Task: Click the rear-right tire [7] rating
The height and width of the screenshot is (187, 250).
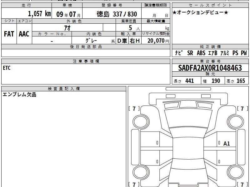Action: pyautogui.click(x=242, y=185)
